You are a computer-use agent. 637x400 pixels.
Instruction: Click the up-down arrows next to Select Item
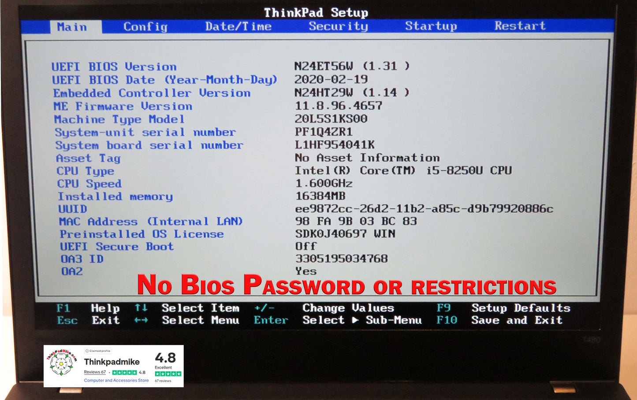[x=141, y=308]
